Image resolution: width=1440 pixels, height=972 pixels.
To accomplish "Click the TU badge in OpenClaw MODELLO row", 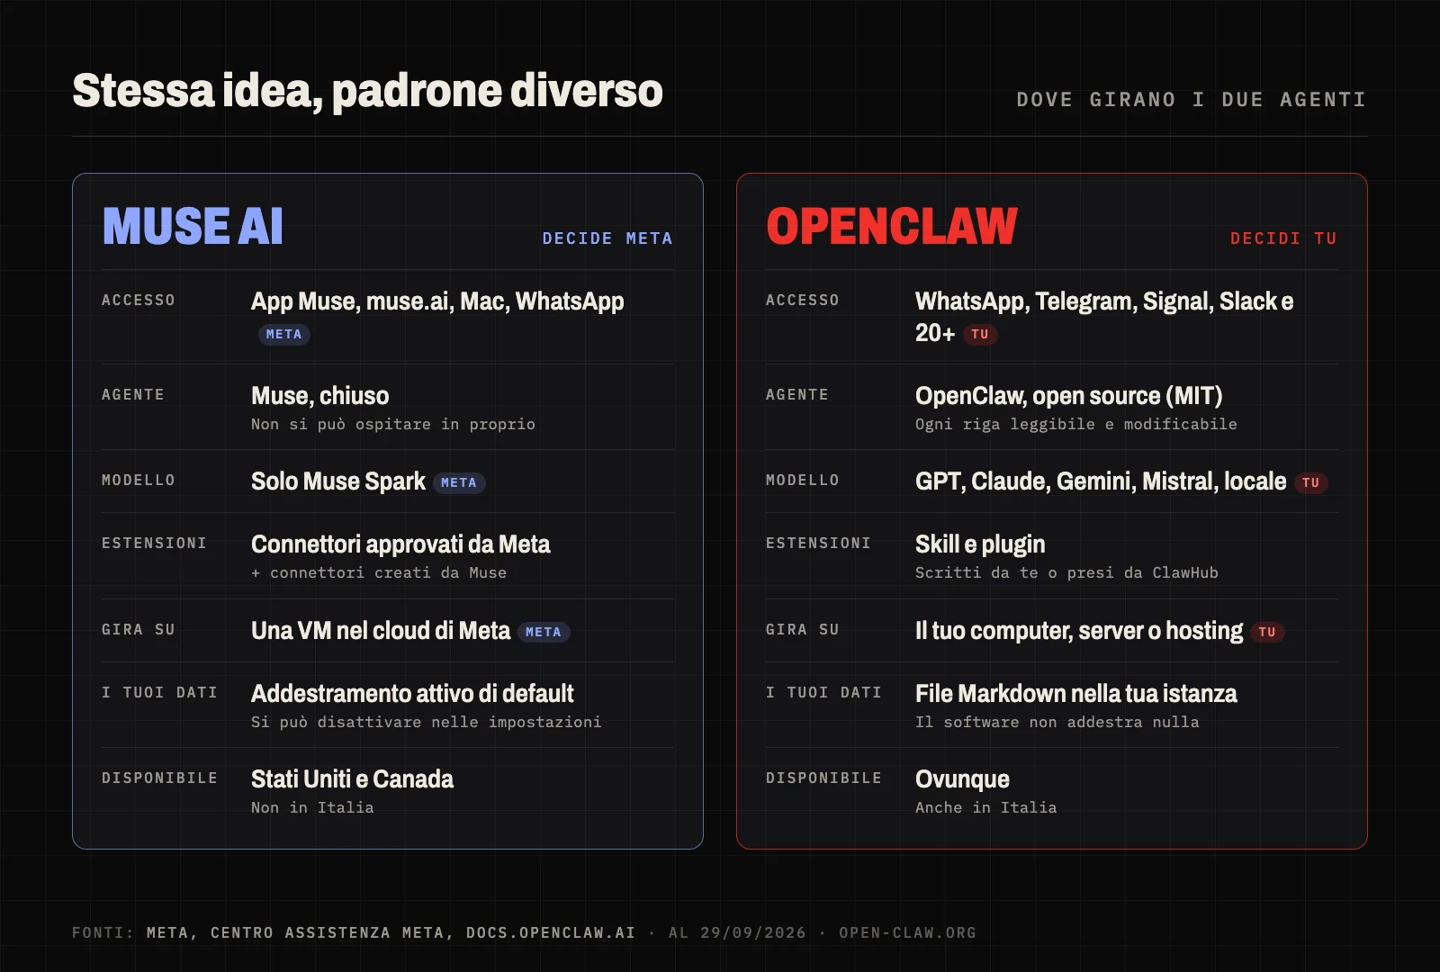I will [x=1311, y=482].
